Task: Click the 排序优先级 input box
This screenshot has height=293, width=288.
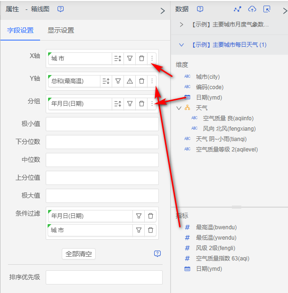Action: point(104,277)
